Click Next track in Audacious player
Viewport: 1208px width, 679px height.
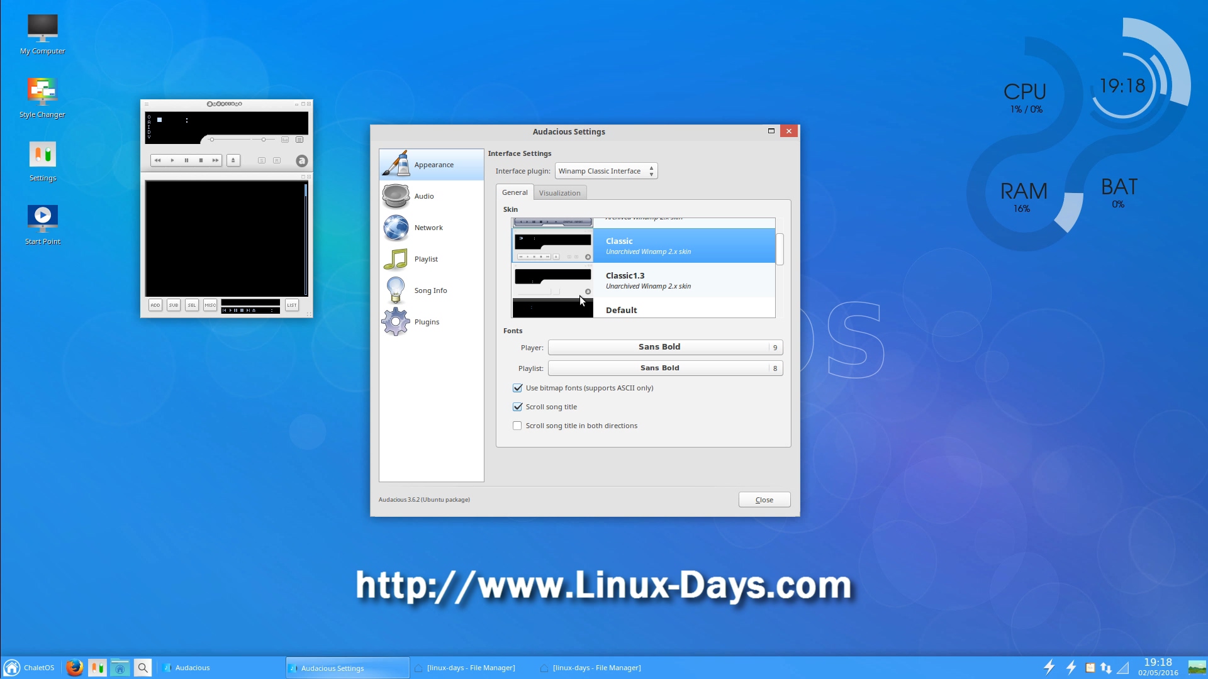(x=216, y=160)
